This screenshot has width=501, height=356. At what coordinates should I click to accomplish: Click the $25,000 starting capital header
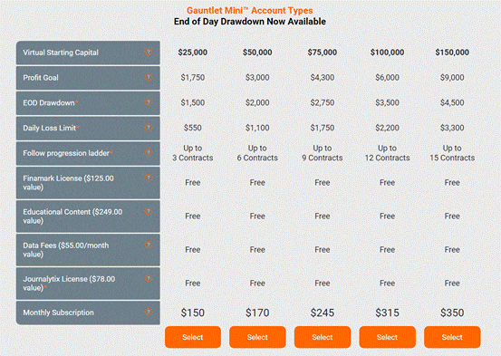193,53
